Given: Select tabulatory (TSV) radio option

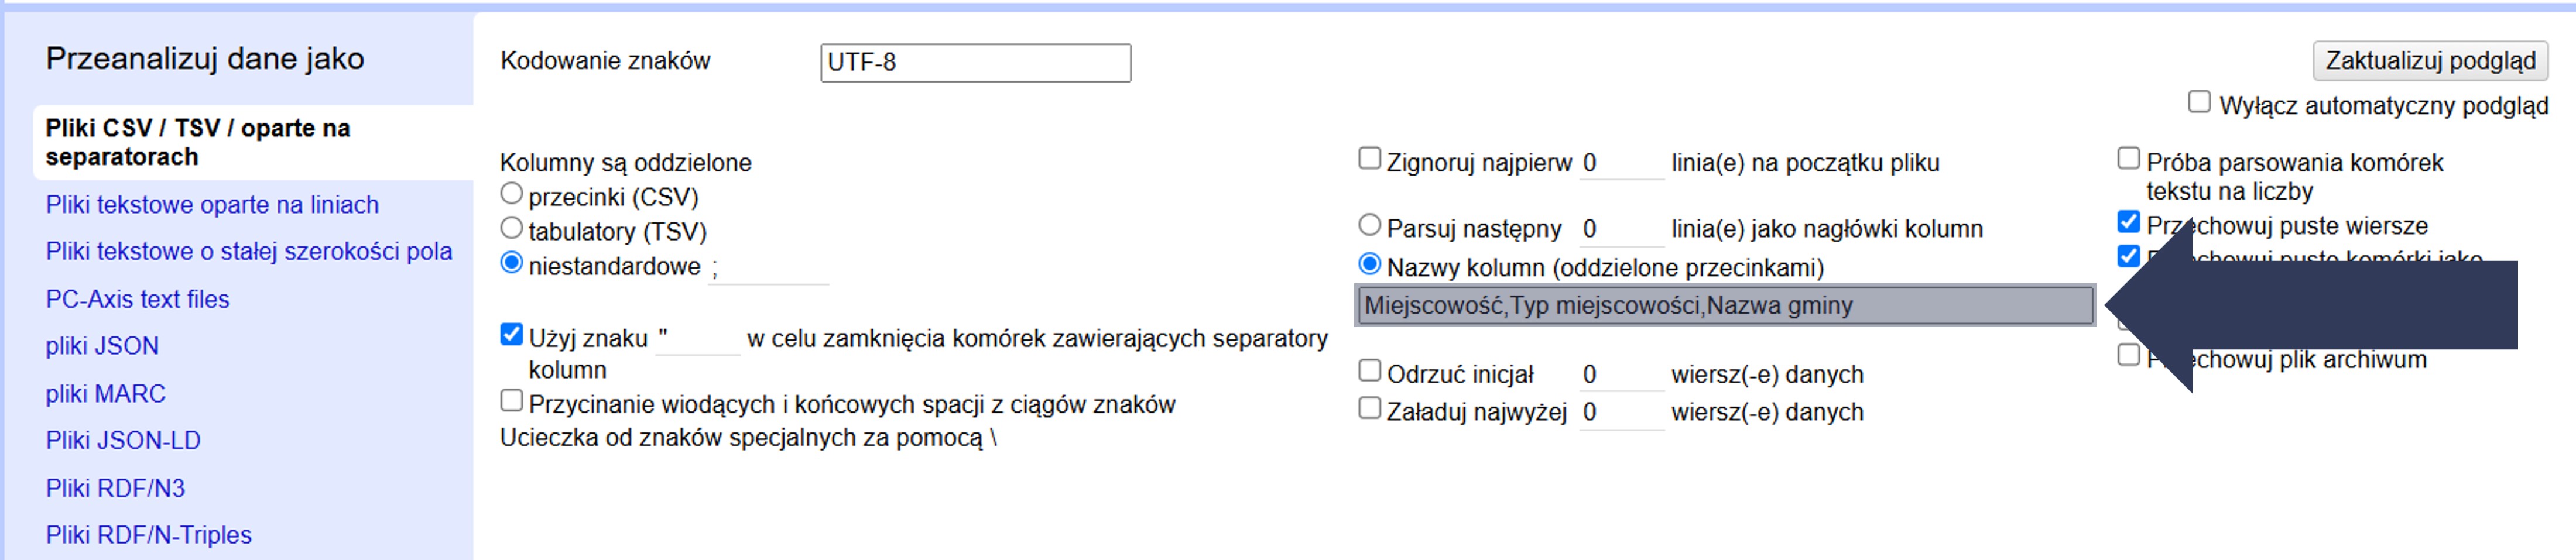Looking at the screenshot, I should coord(511,229).
